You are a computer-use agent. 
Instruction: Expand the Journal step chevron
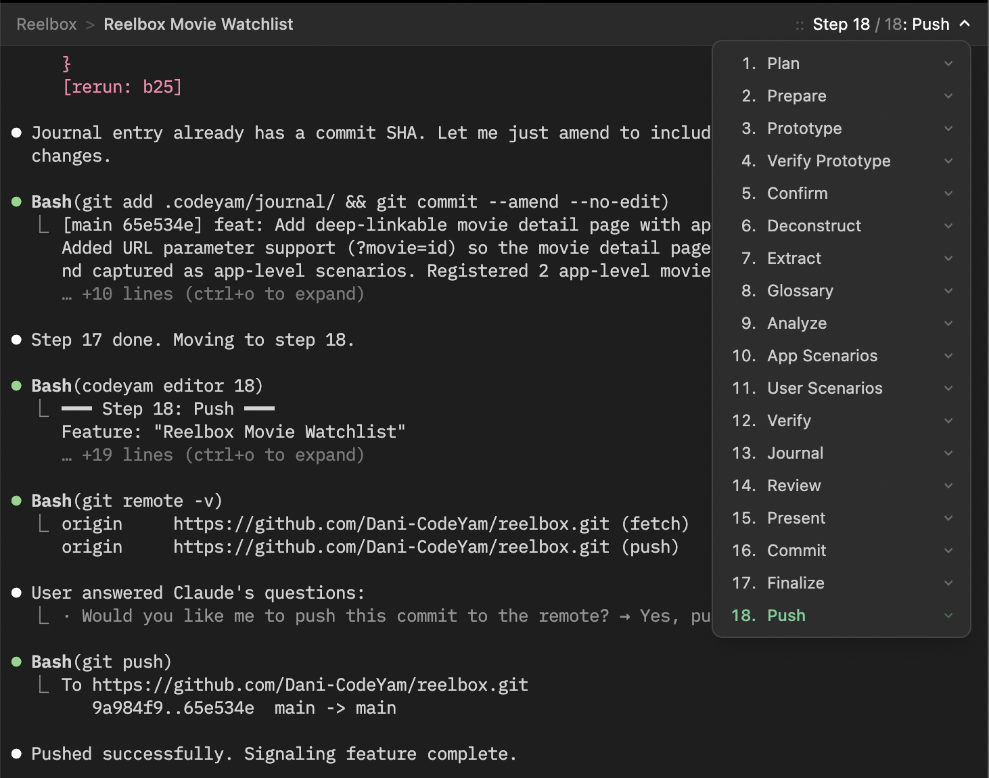pos(948,453)
